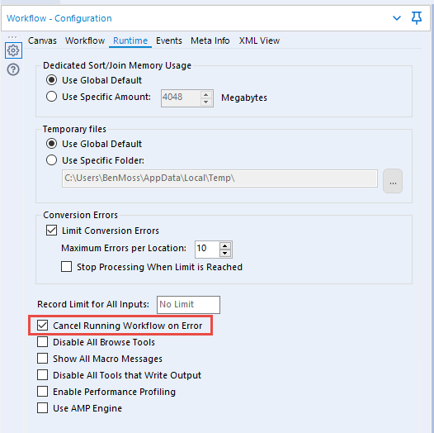434x433 pixels.
Task: Increase Maximum Errors per Location value
Action: [x=224, y=246]
